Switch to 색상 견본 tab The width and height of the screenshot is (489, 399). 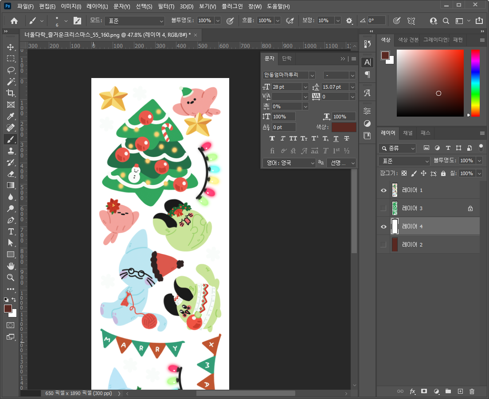tap(408, 40)
